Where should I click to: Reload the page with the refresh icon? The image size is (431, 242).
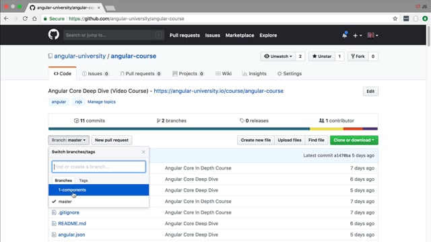25,19
